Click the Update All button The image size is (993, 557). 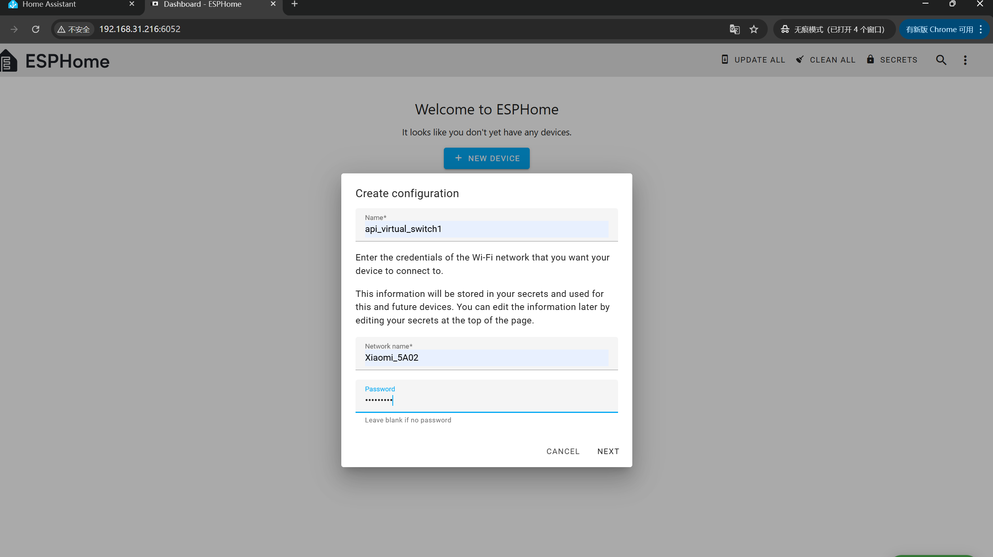[x=753, y=60]
